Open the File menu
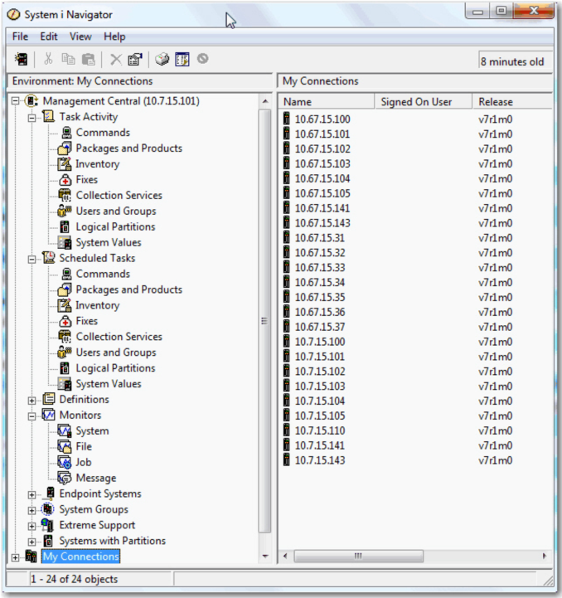562x598 pixels. tap(20, 36)
